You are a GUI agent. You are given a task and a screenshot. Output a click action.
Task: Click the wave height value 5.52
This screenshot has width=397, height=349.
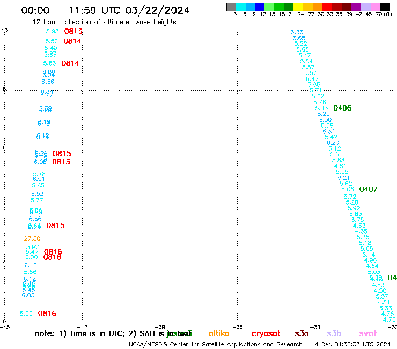(52, 41)
